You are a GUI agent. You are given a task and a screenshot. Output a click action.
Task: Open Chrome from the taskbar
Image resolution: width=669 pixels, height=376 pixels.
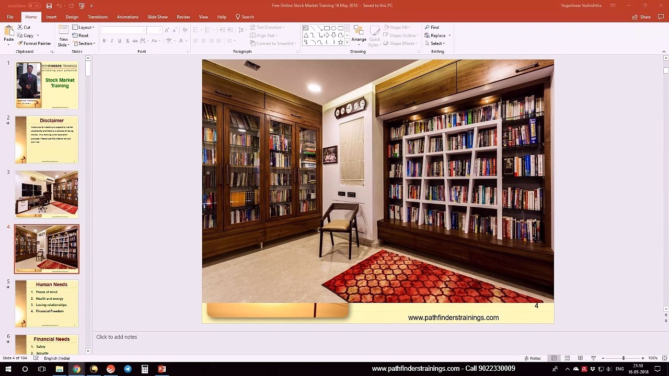tap(76, 369)
